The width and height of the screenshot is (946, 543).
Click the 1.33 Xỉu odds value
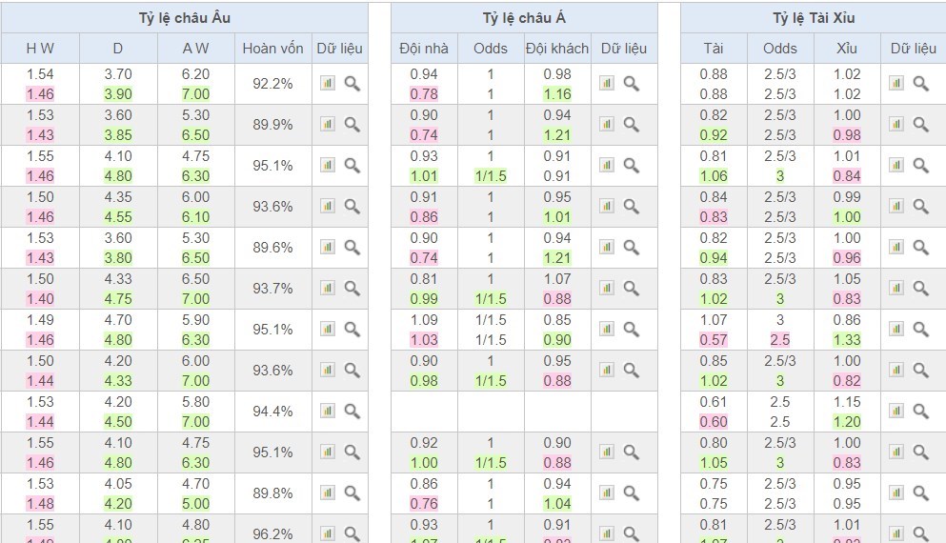(x=846, y=340)
